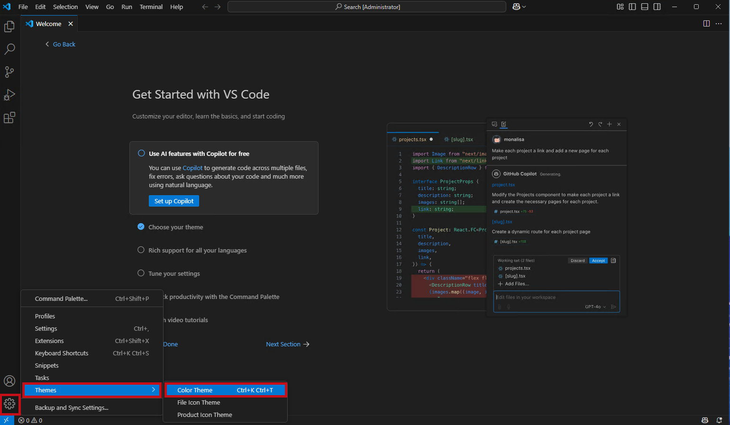Split the editor to the right

click(x=706, y=24)
